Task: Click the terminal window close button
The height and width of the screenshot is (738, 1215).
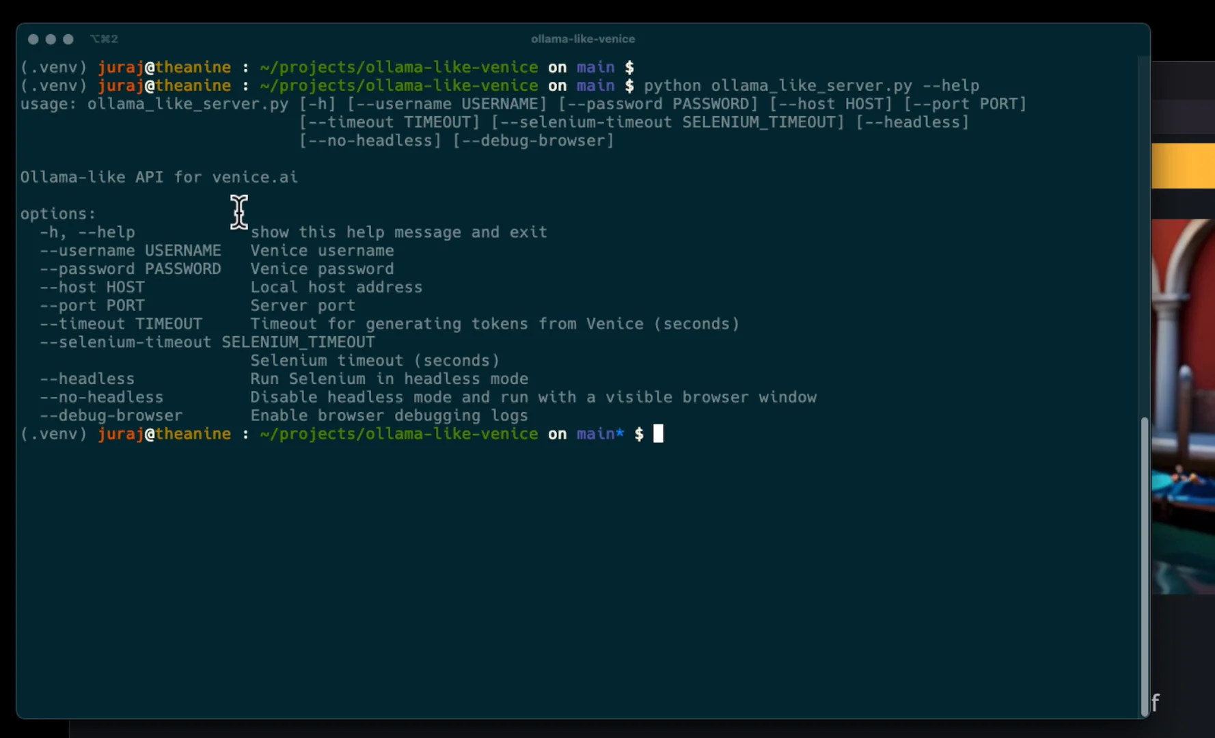Action: 33,40
